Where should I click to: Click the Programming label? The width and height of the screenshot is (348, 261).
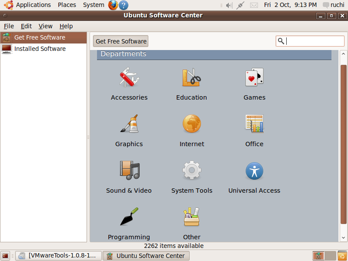(129, 237)
